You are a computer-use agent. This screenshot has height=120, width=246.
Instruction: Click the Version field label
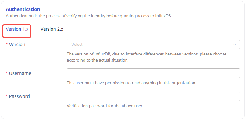(x=17, y=45)
